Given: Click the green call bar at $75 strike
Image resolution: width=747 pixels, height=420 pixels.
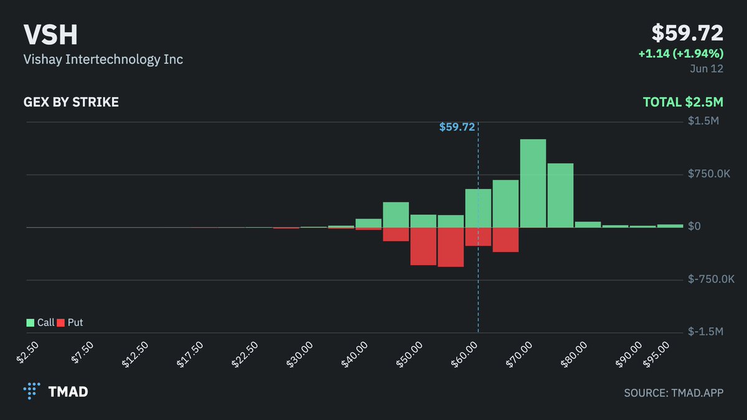Looking at the screenshot, I should 560,195.
